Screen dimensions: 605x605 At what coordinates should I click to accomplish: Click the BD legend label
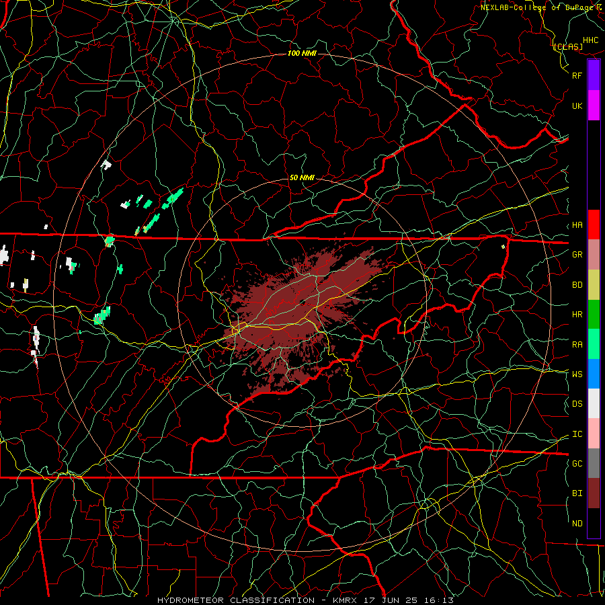click(x=577, y=285)
